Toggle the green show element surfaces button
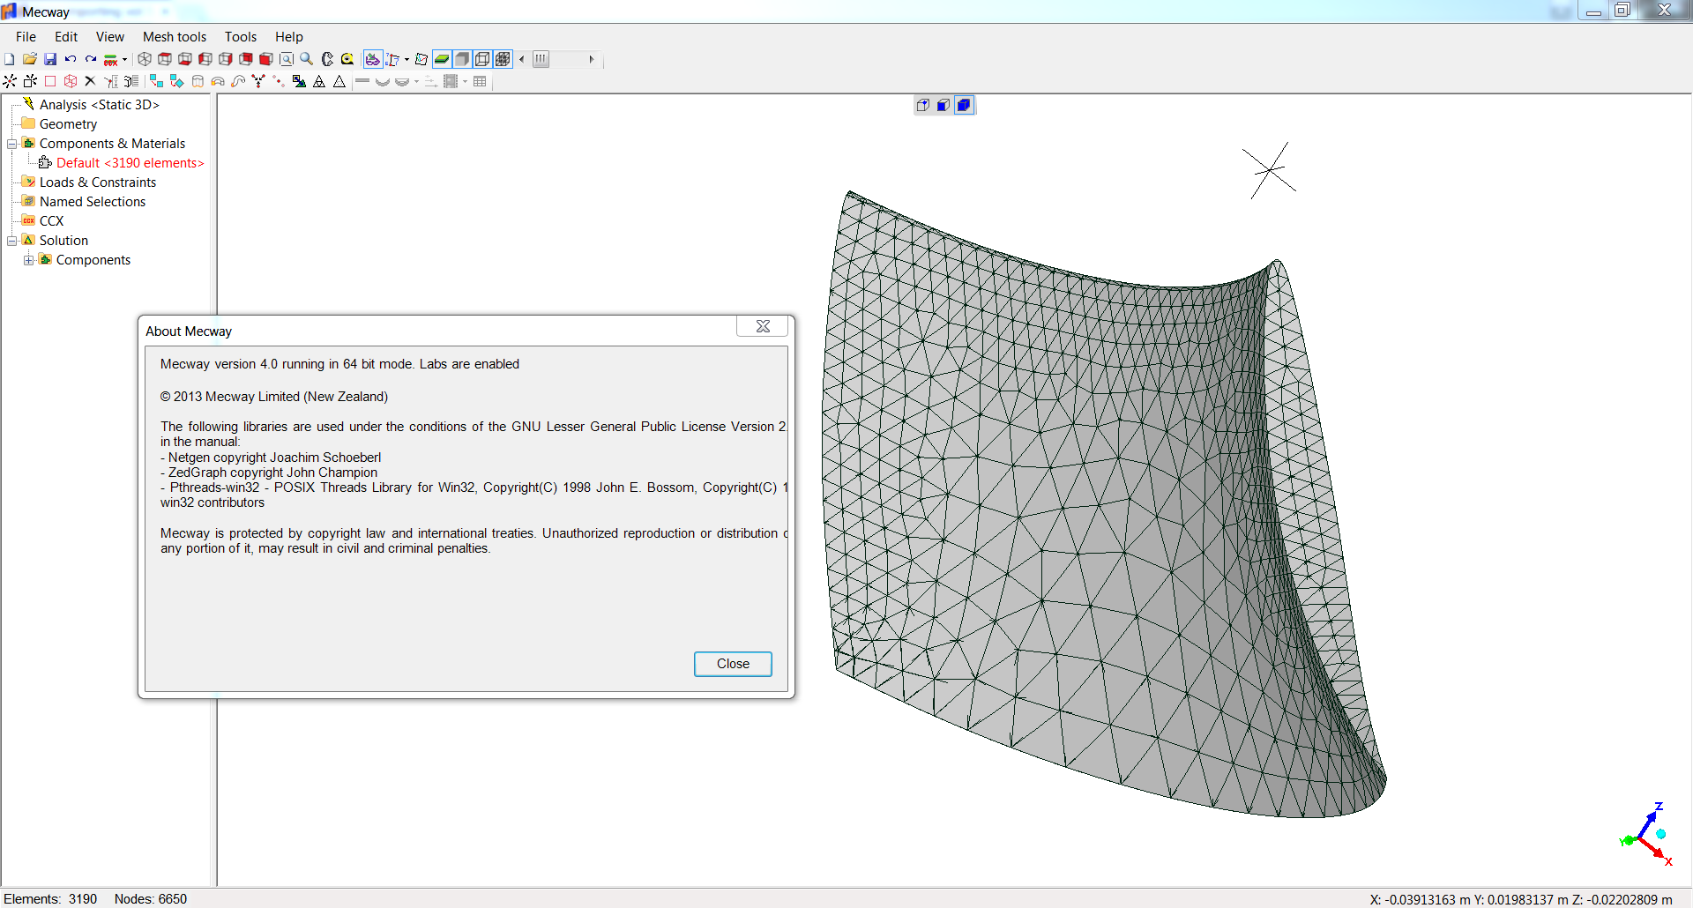The image size is (1693, 908). [442, 59]
